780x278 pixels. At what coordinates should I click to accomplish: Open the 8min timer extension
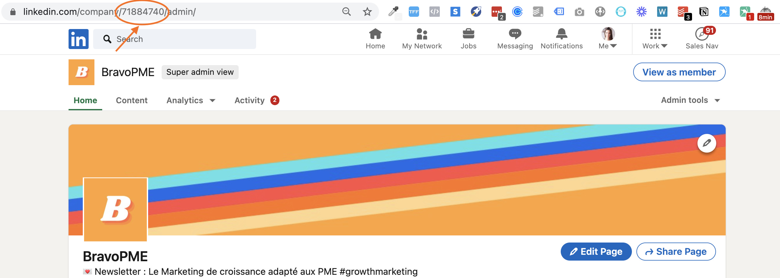click(766, 13)
